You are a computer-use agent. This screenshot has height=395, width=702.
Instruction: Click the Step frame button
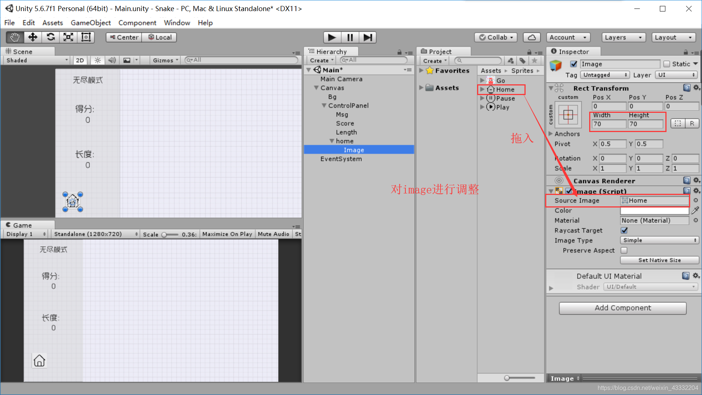pos(367,37)
